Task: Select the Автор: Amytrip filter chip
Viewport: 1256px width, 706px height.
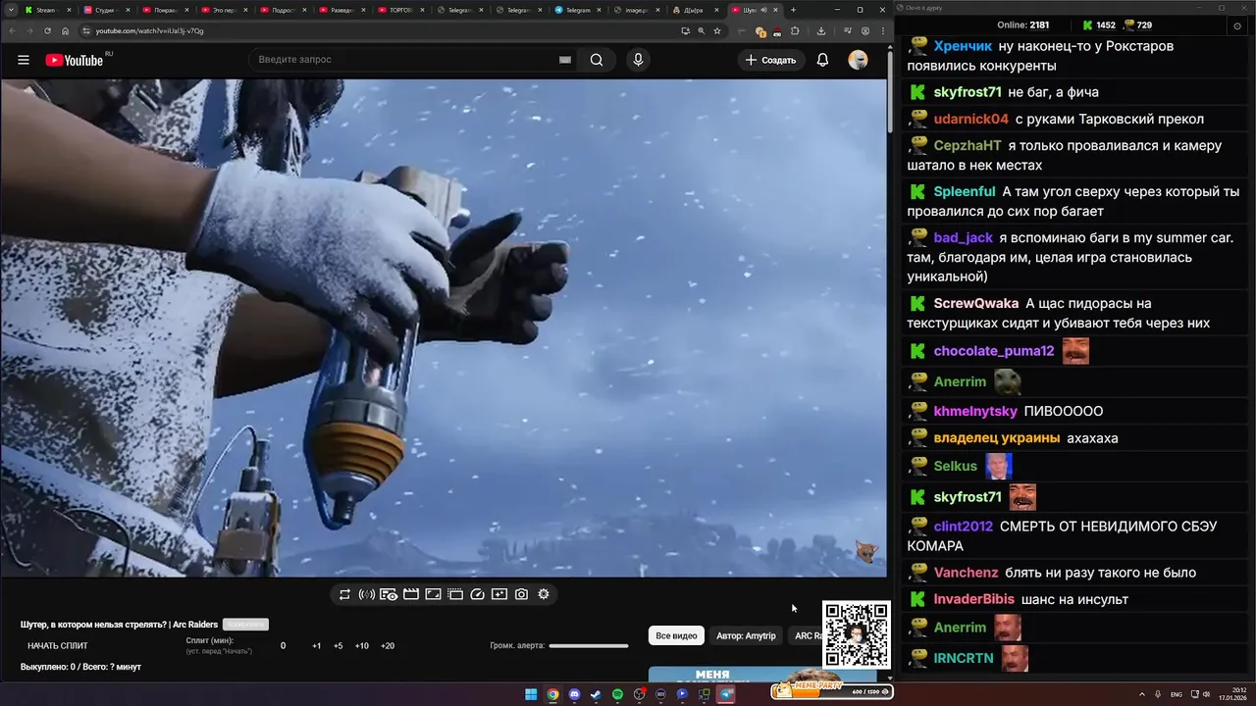Action: click(746, 635)
